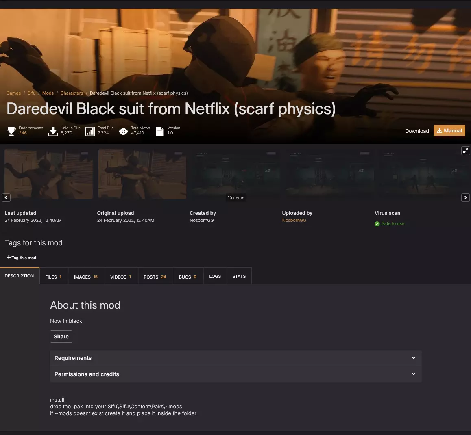This screenshot has height=435, width=471.
Task: Click the Safe to use text
Action: pyautogui.click(x=392, y=223)
